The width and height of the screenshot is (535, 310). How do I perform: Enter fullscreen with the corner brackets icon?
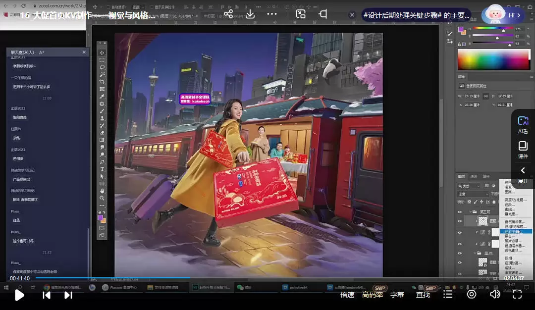click(517, 294)
